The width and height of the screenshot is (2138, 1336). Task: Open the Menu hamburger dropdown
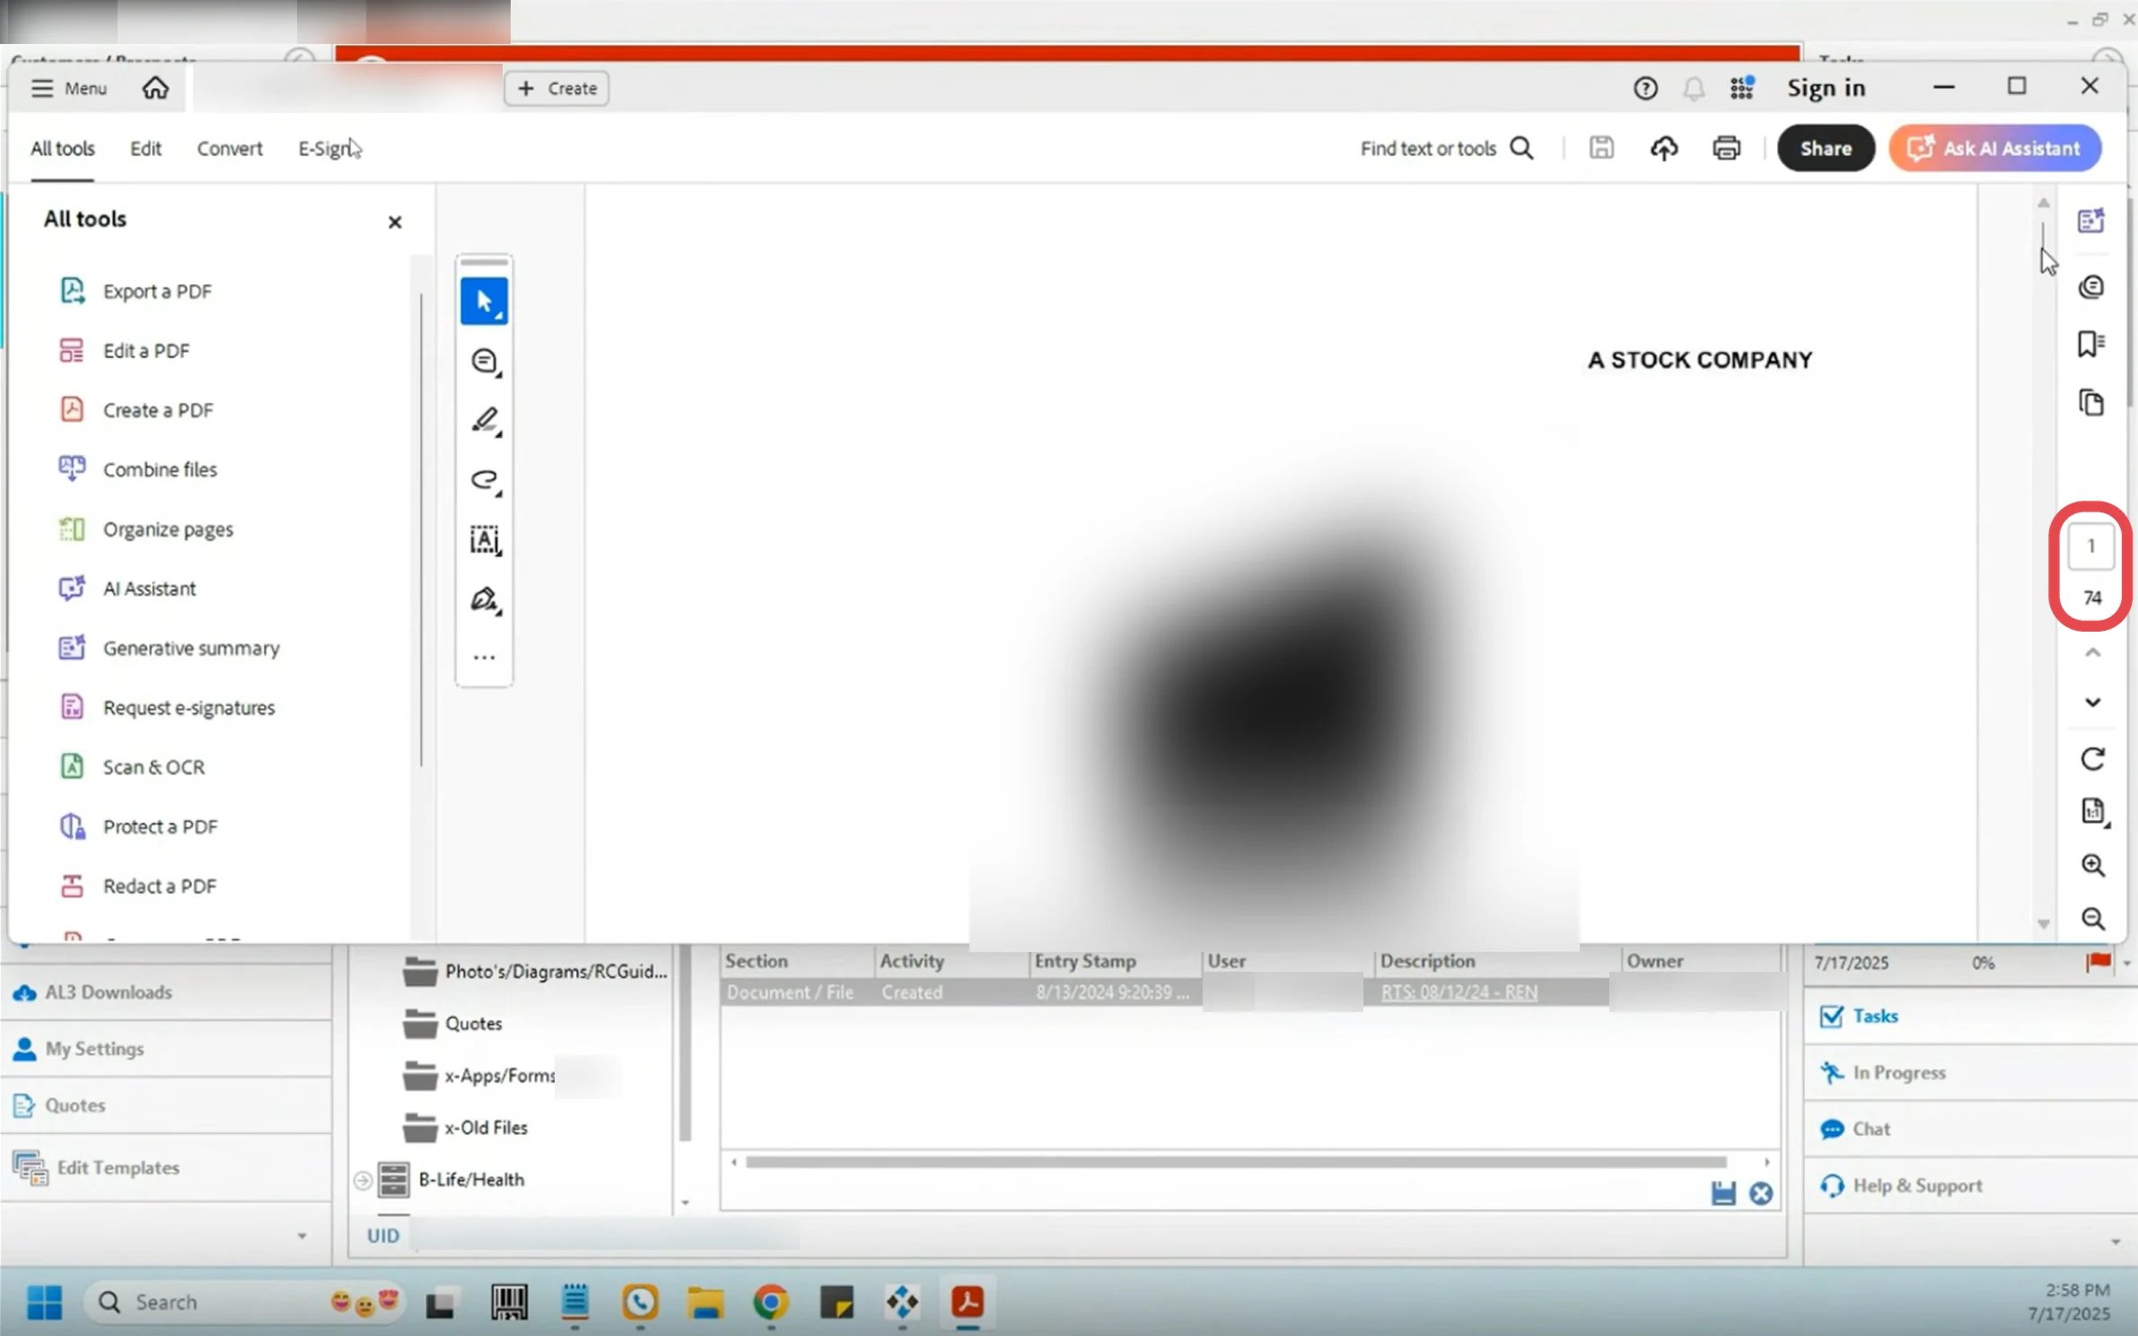coord(69,88)
